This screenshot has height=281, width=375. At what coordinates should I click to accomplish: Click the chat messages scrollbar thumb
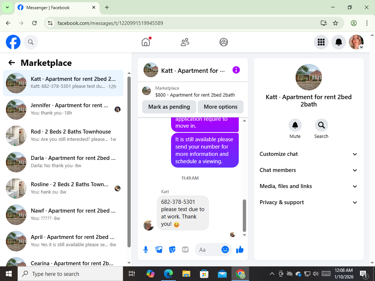(244, 216)
